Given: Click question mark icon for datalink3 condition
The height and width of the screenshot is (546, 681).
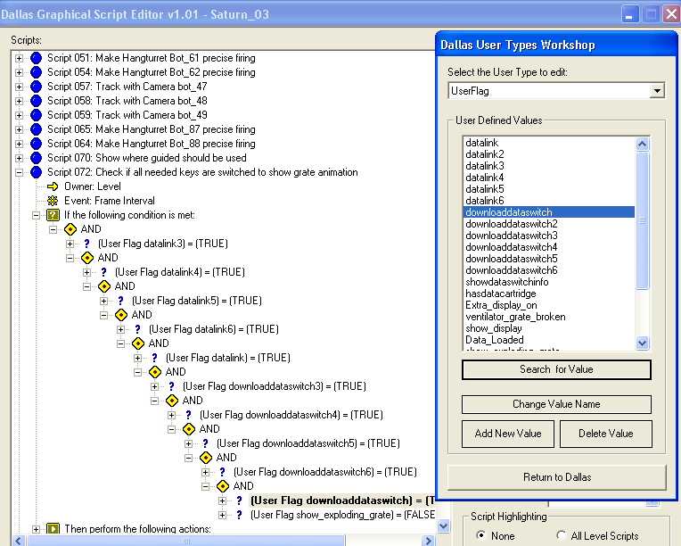Looking at the screenshot, I should coord(86,244).
